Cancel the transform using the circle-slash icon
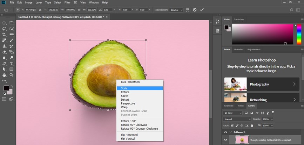304x145 pixels. pos(195,10)
